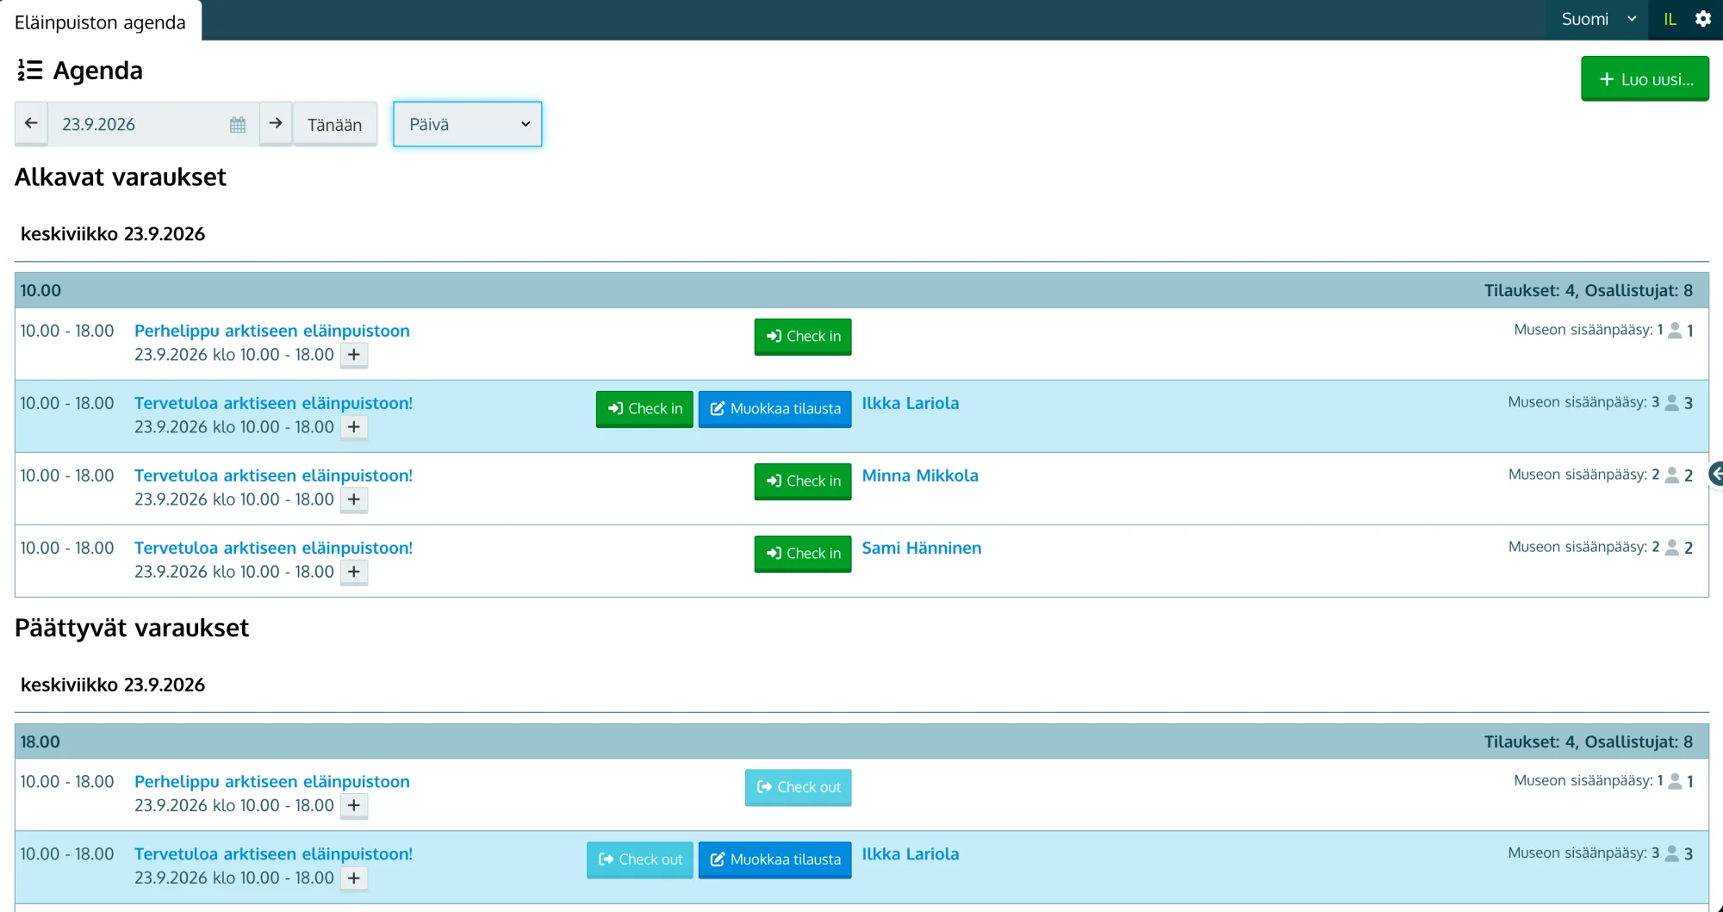Click the 18.00 time slot header
Image resolution: width=1723 pixels, height=912 pixels.
coord(861,741)
